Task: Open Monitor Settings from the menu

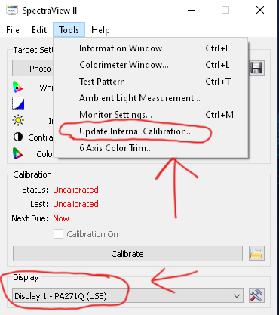Action: [x=151, y=115]
